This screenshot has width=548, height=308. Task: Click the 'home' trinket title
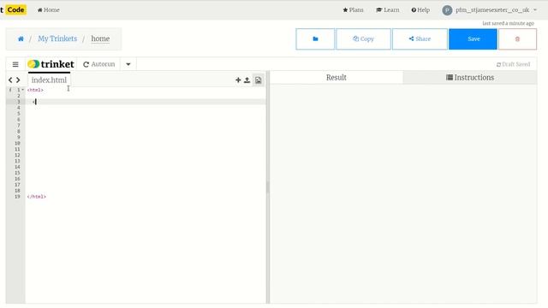tap(100, 38)
